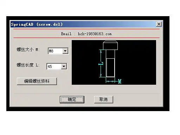Expand the screw length L dropdown arrow
This screenshot has height=135, width=180.
[x=64, y=66]
